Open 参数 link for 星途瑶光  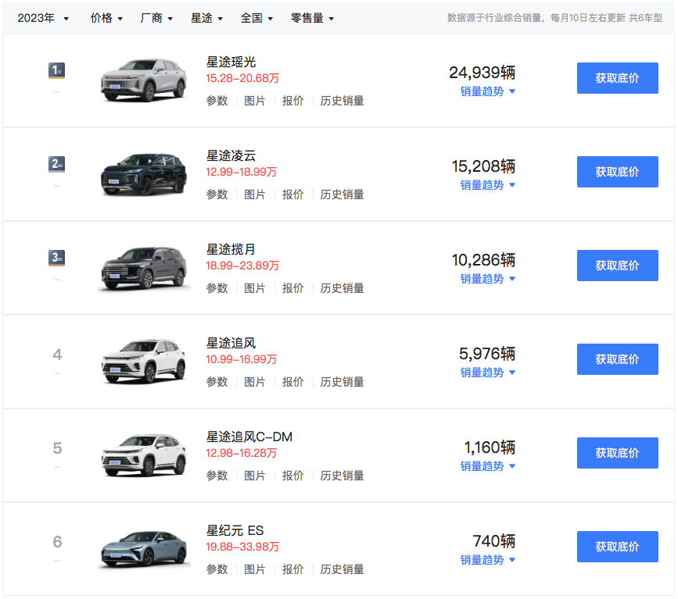(217, 101)
